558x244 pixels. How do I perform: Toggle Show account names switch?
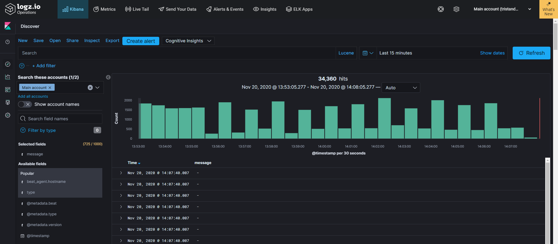coord(25,104)
